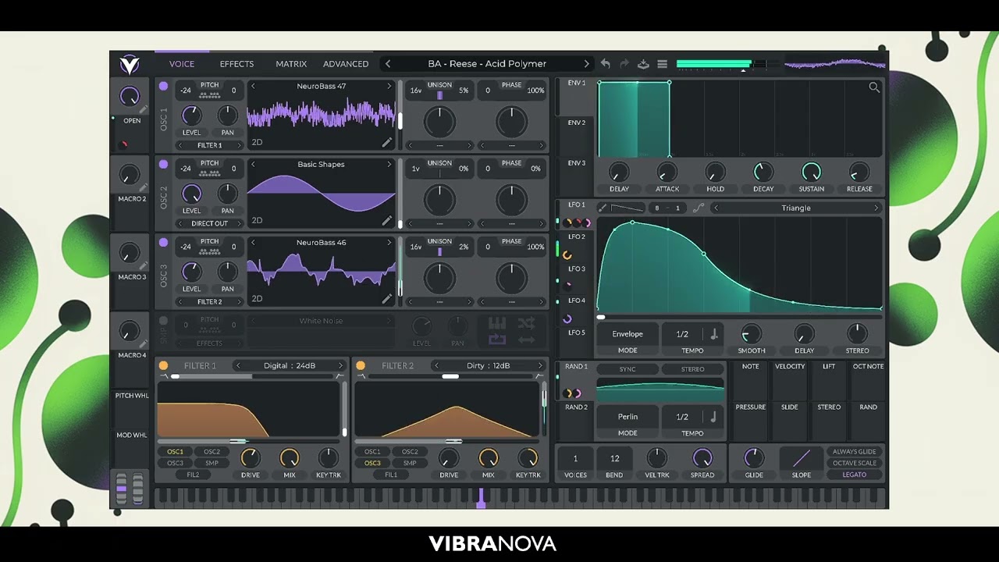
Task: Click the Macro 3 edit pencil icon
Action: pyautogui.click(x=144, y=265)
